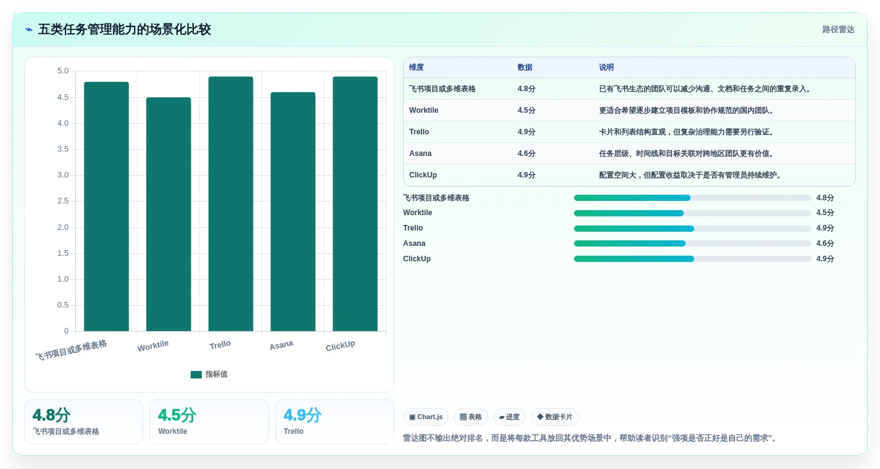Click the Asana progress bar
Image resolution: width=880 pixels, height=469 pixels.
pos(692,243)
